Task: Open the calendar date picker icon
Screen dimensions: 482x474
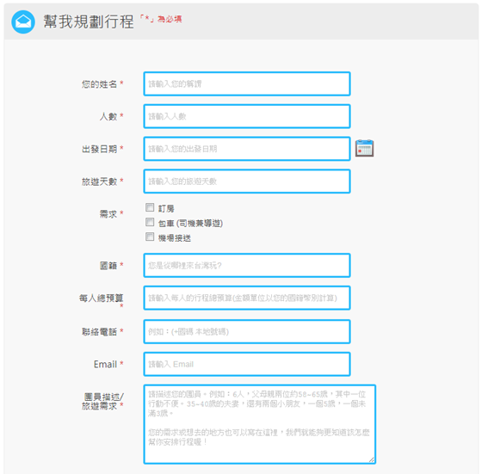Action: [364, 148]
